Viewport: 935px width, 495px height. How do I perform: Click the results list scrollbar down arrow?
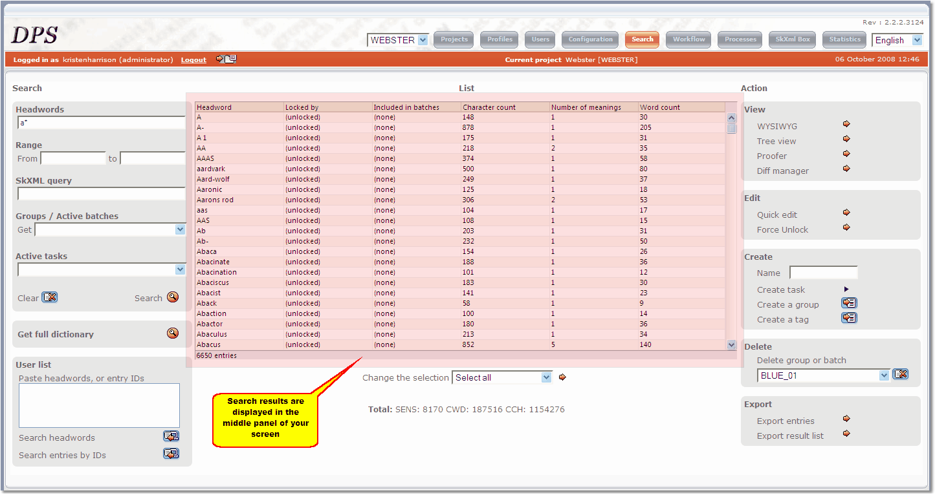732,345
